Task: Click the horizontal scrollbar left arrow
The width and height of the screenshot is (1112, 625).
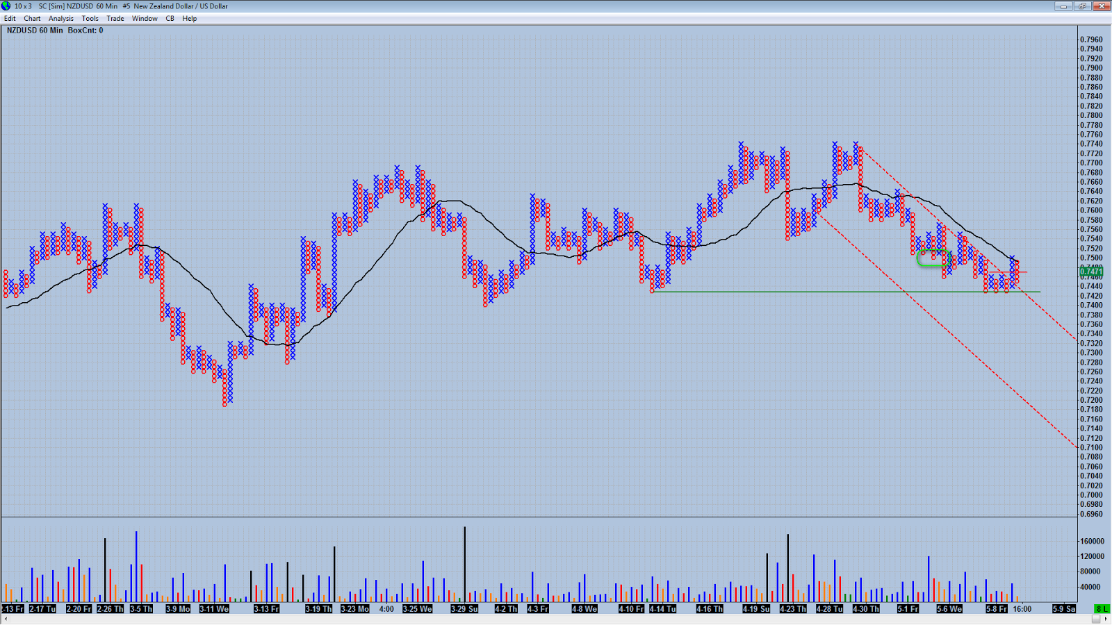Action: (5, 619)
